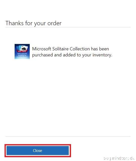Click the red highlight border around Close
The height and width of the screenshot is (161, 136).
(x=38, y=145)
